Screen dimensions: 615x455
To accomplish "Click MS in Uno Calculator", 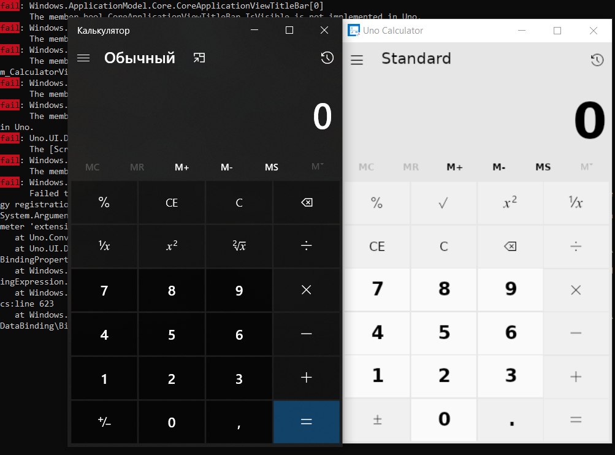I will 543,167.
